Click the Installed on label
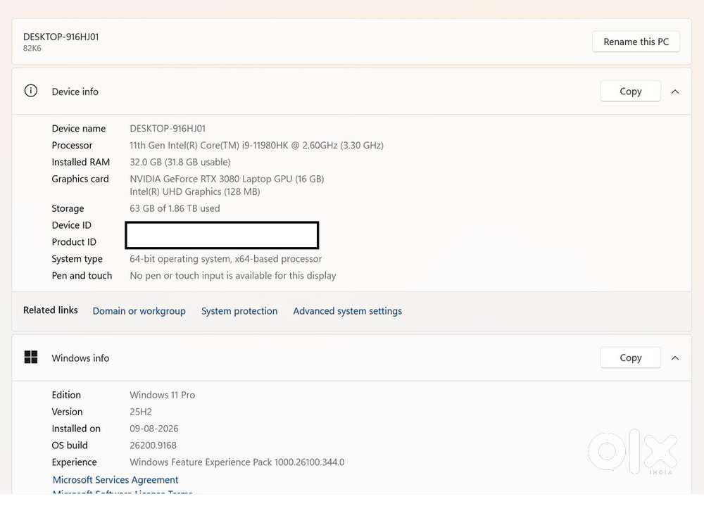The image size is (704, 506). coord(76,429)
